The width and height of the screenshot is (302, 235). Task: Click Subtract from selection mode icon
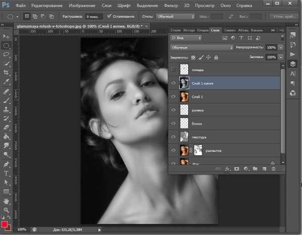43,17
